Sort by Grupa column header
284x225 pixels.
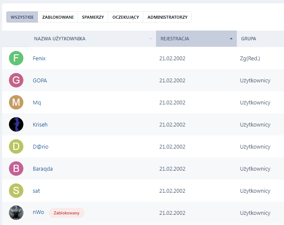(x=249, y=39)
